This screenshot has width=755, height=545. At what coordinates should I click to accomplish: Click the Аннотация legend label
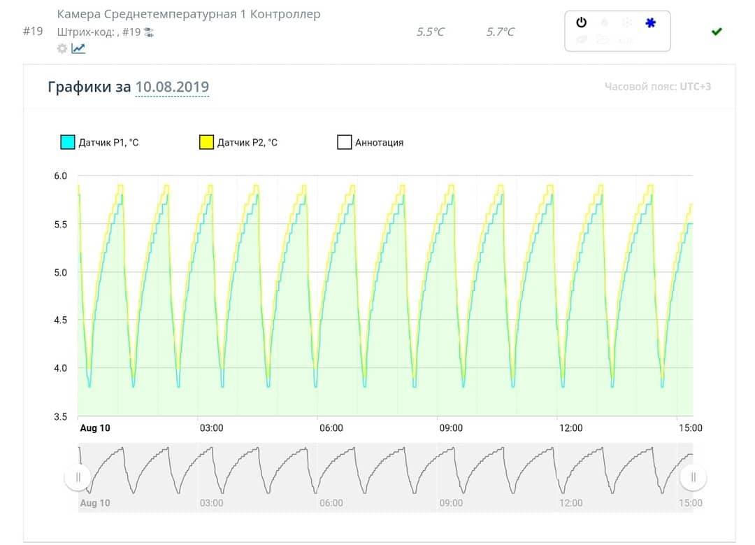380,143
